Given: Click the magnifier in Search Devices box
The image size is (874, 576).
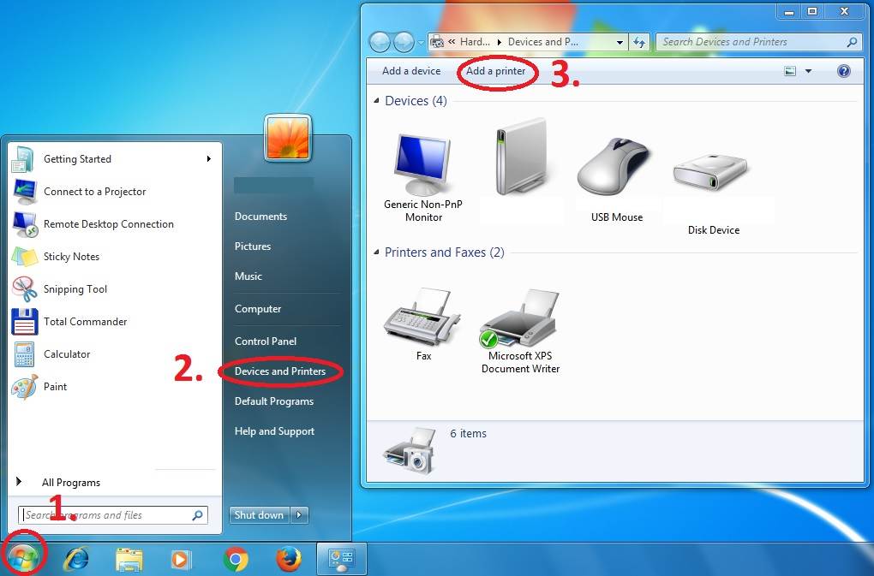Looking at the screenshot, I should coord(851,42).
